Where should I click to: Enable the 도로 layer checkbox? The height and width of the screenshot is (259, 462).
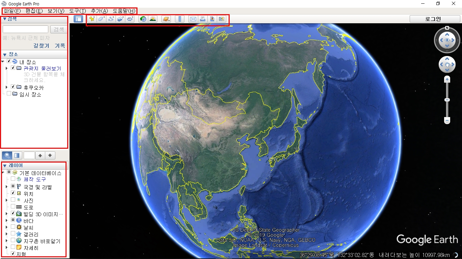[x=13, y=206]
